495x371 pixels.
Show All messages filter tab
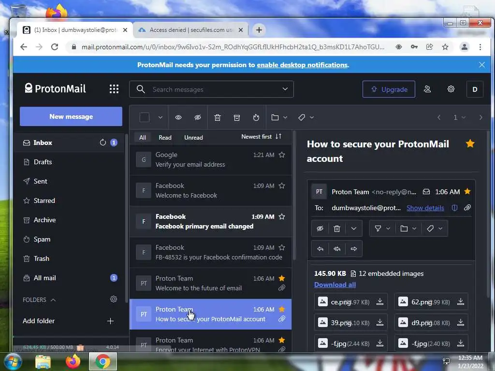pos(143,138)
